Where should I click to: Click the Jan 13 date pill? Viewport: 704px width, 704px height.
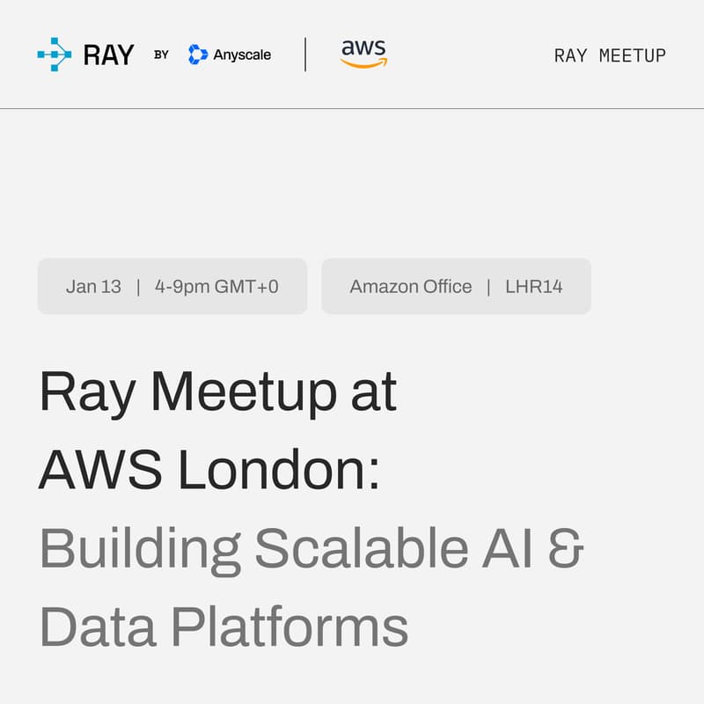pos(171,286)
